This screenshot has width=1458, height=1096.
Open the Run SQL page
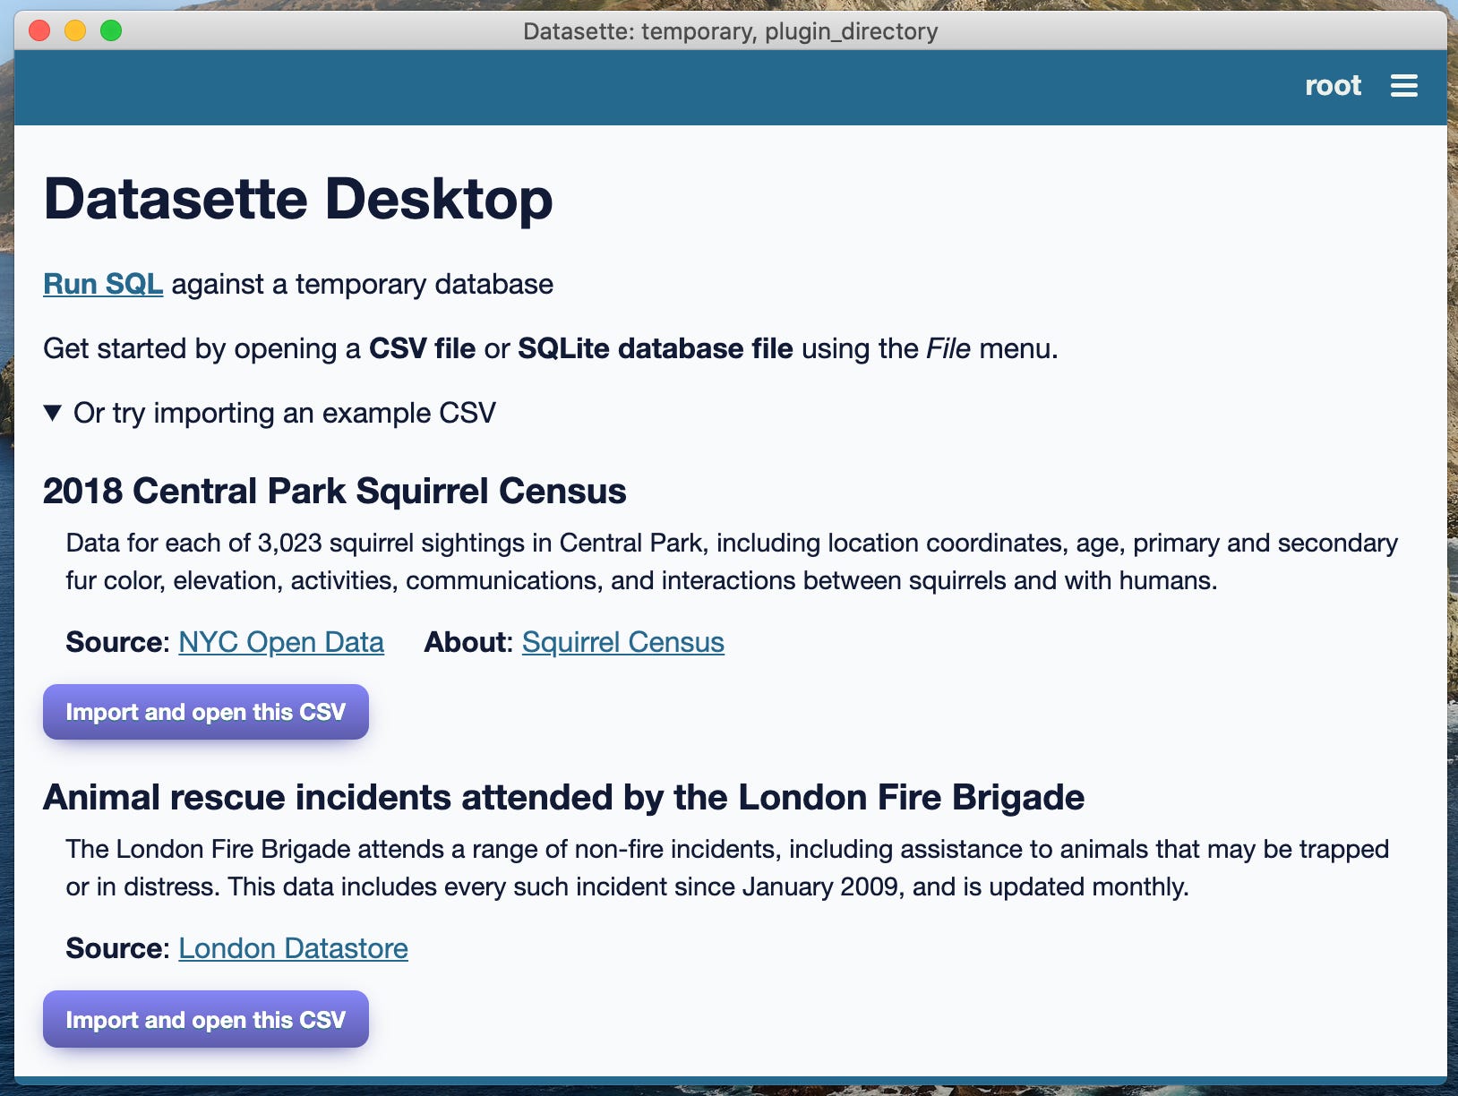(102, 283)
